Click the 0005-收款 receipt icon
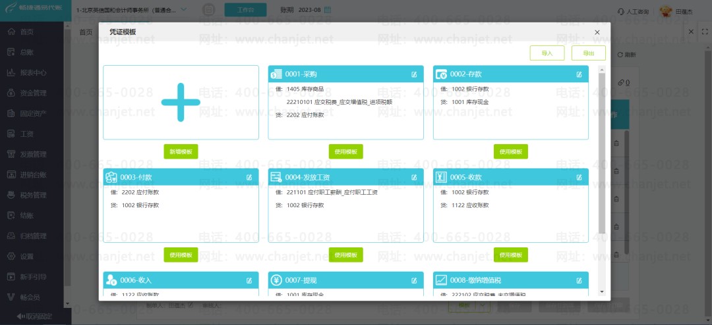The image size is (712, 325). tap(441, 177)
